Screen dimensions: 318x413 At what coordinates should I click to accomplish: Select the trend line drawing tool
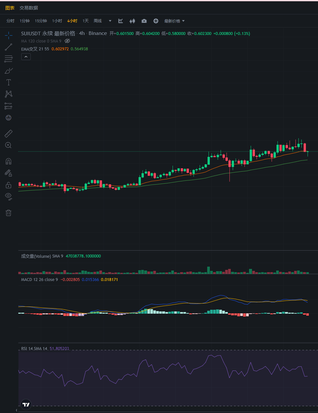pyautogui.click(x=8, y=47)
